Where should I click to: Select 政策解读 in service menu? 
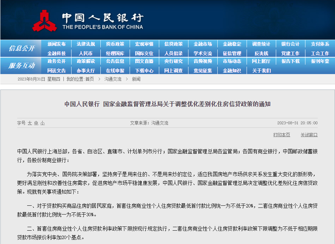tap(86, 61)
